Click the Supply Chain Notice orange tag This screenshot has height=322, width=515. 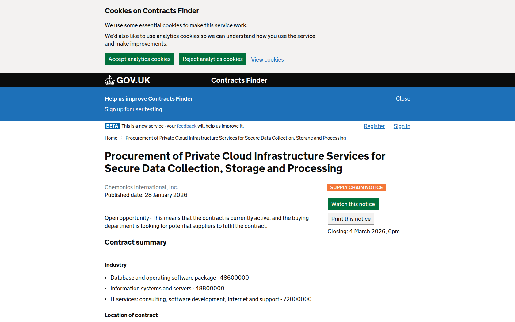click(356, 187)
